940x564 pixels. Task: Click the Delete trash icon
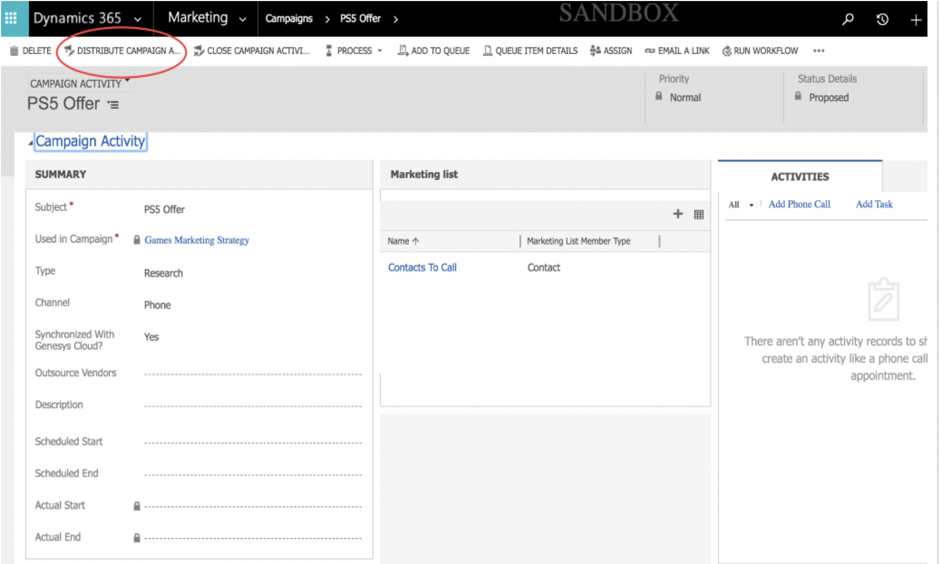coord(13,51)
